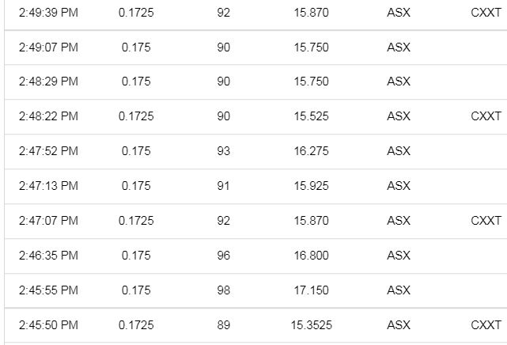Select the 2:47:13 PM row time
This screenshot has height=345, width=507.
click(48, 186)
